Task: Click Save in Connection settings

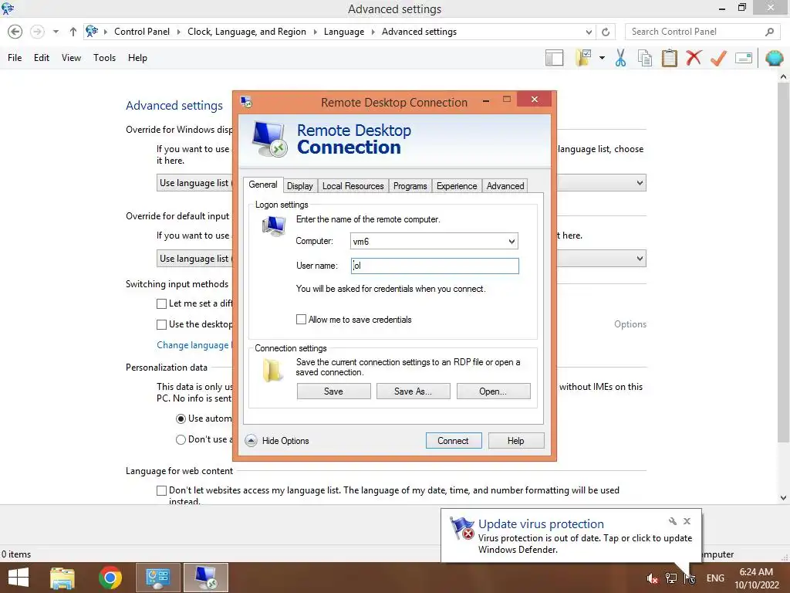Action: click(x=333, y=391)
